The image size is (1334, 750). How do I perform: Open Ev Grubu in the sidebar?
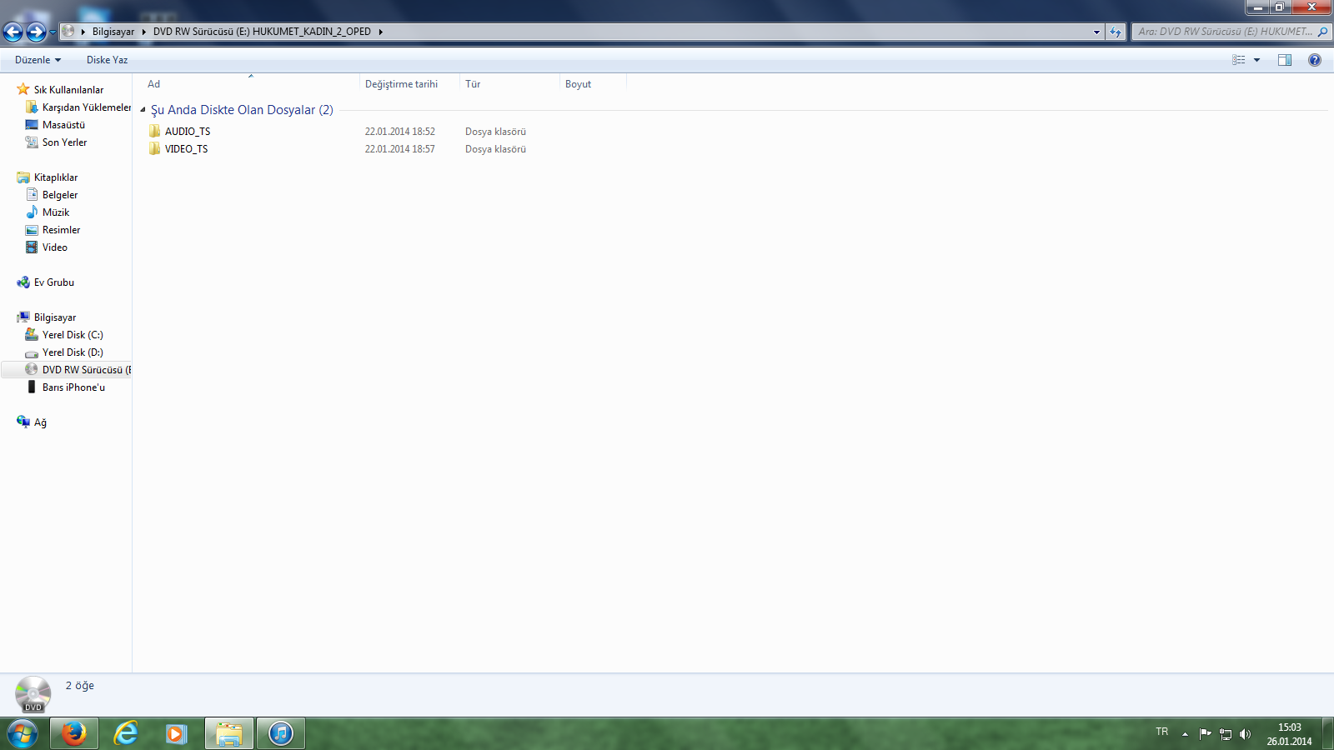click(54, 282)
